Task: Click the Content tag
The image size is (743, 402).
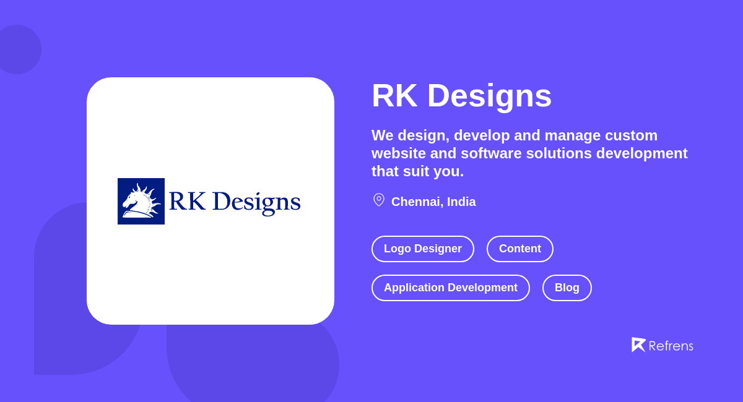Action: coord(520,249)
